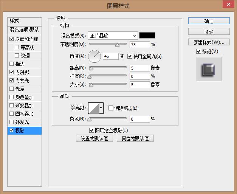The width and height of the screenshot is (237, 194).
Task: Click the 取消 button
Action: pyautogui.click(x=209, y=32)
